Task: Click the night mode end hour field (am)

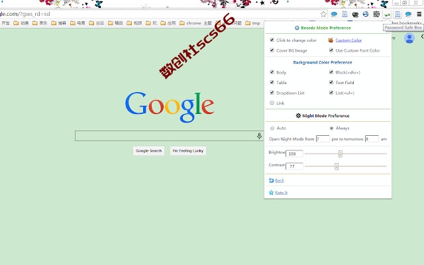Action: point(372,138)
